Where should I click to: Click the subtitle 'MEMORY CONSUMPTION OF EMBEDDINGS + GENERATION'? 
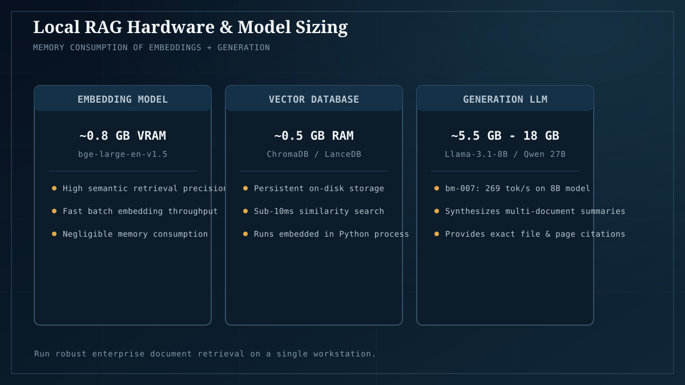pyautogui.click(x=151, y=47)
